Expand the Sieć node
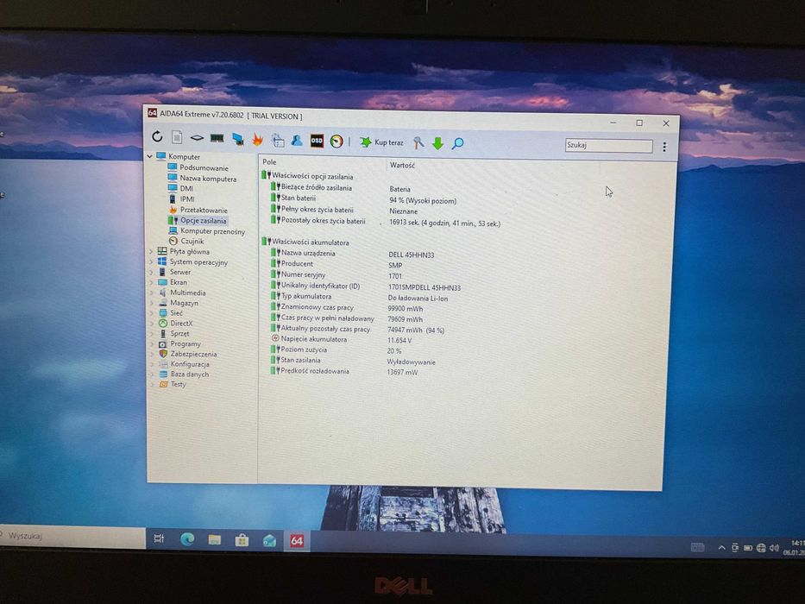Image resolution: width=805 pixels, height=604 pixels. [152, 313]
